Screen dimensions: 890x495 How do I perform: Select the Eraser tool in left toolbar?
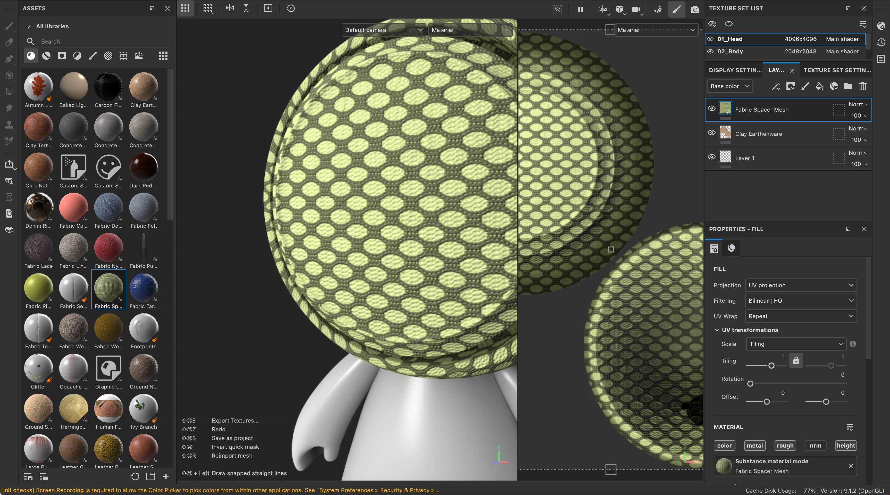click(x=9, y=42)
